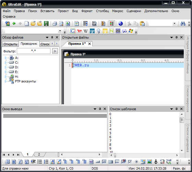Screen dimensions: 192x172
Task: Expand the H: drive node
Action: click(x=5, y=77)
